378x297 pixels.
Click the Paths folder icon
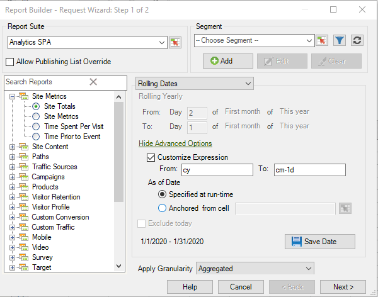pos(24,157)
